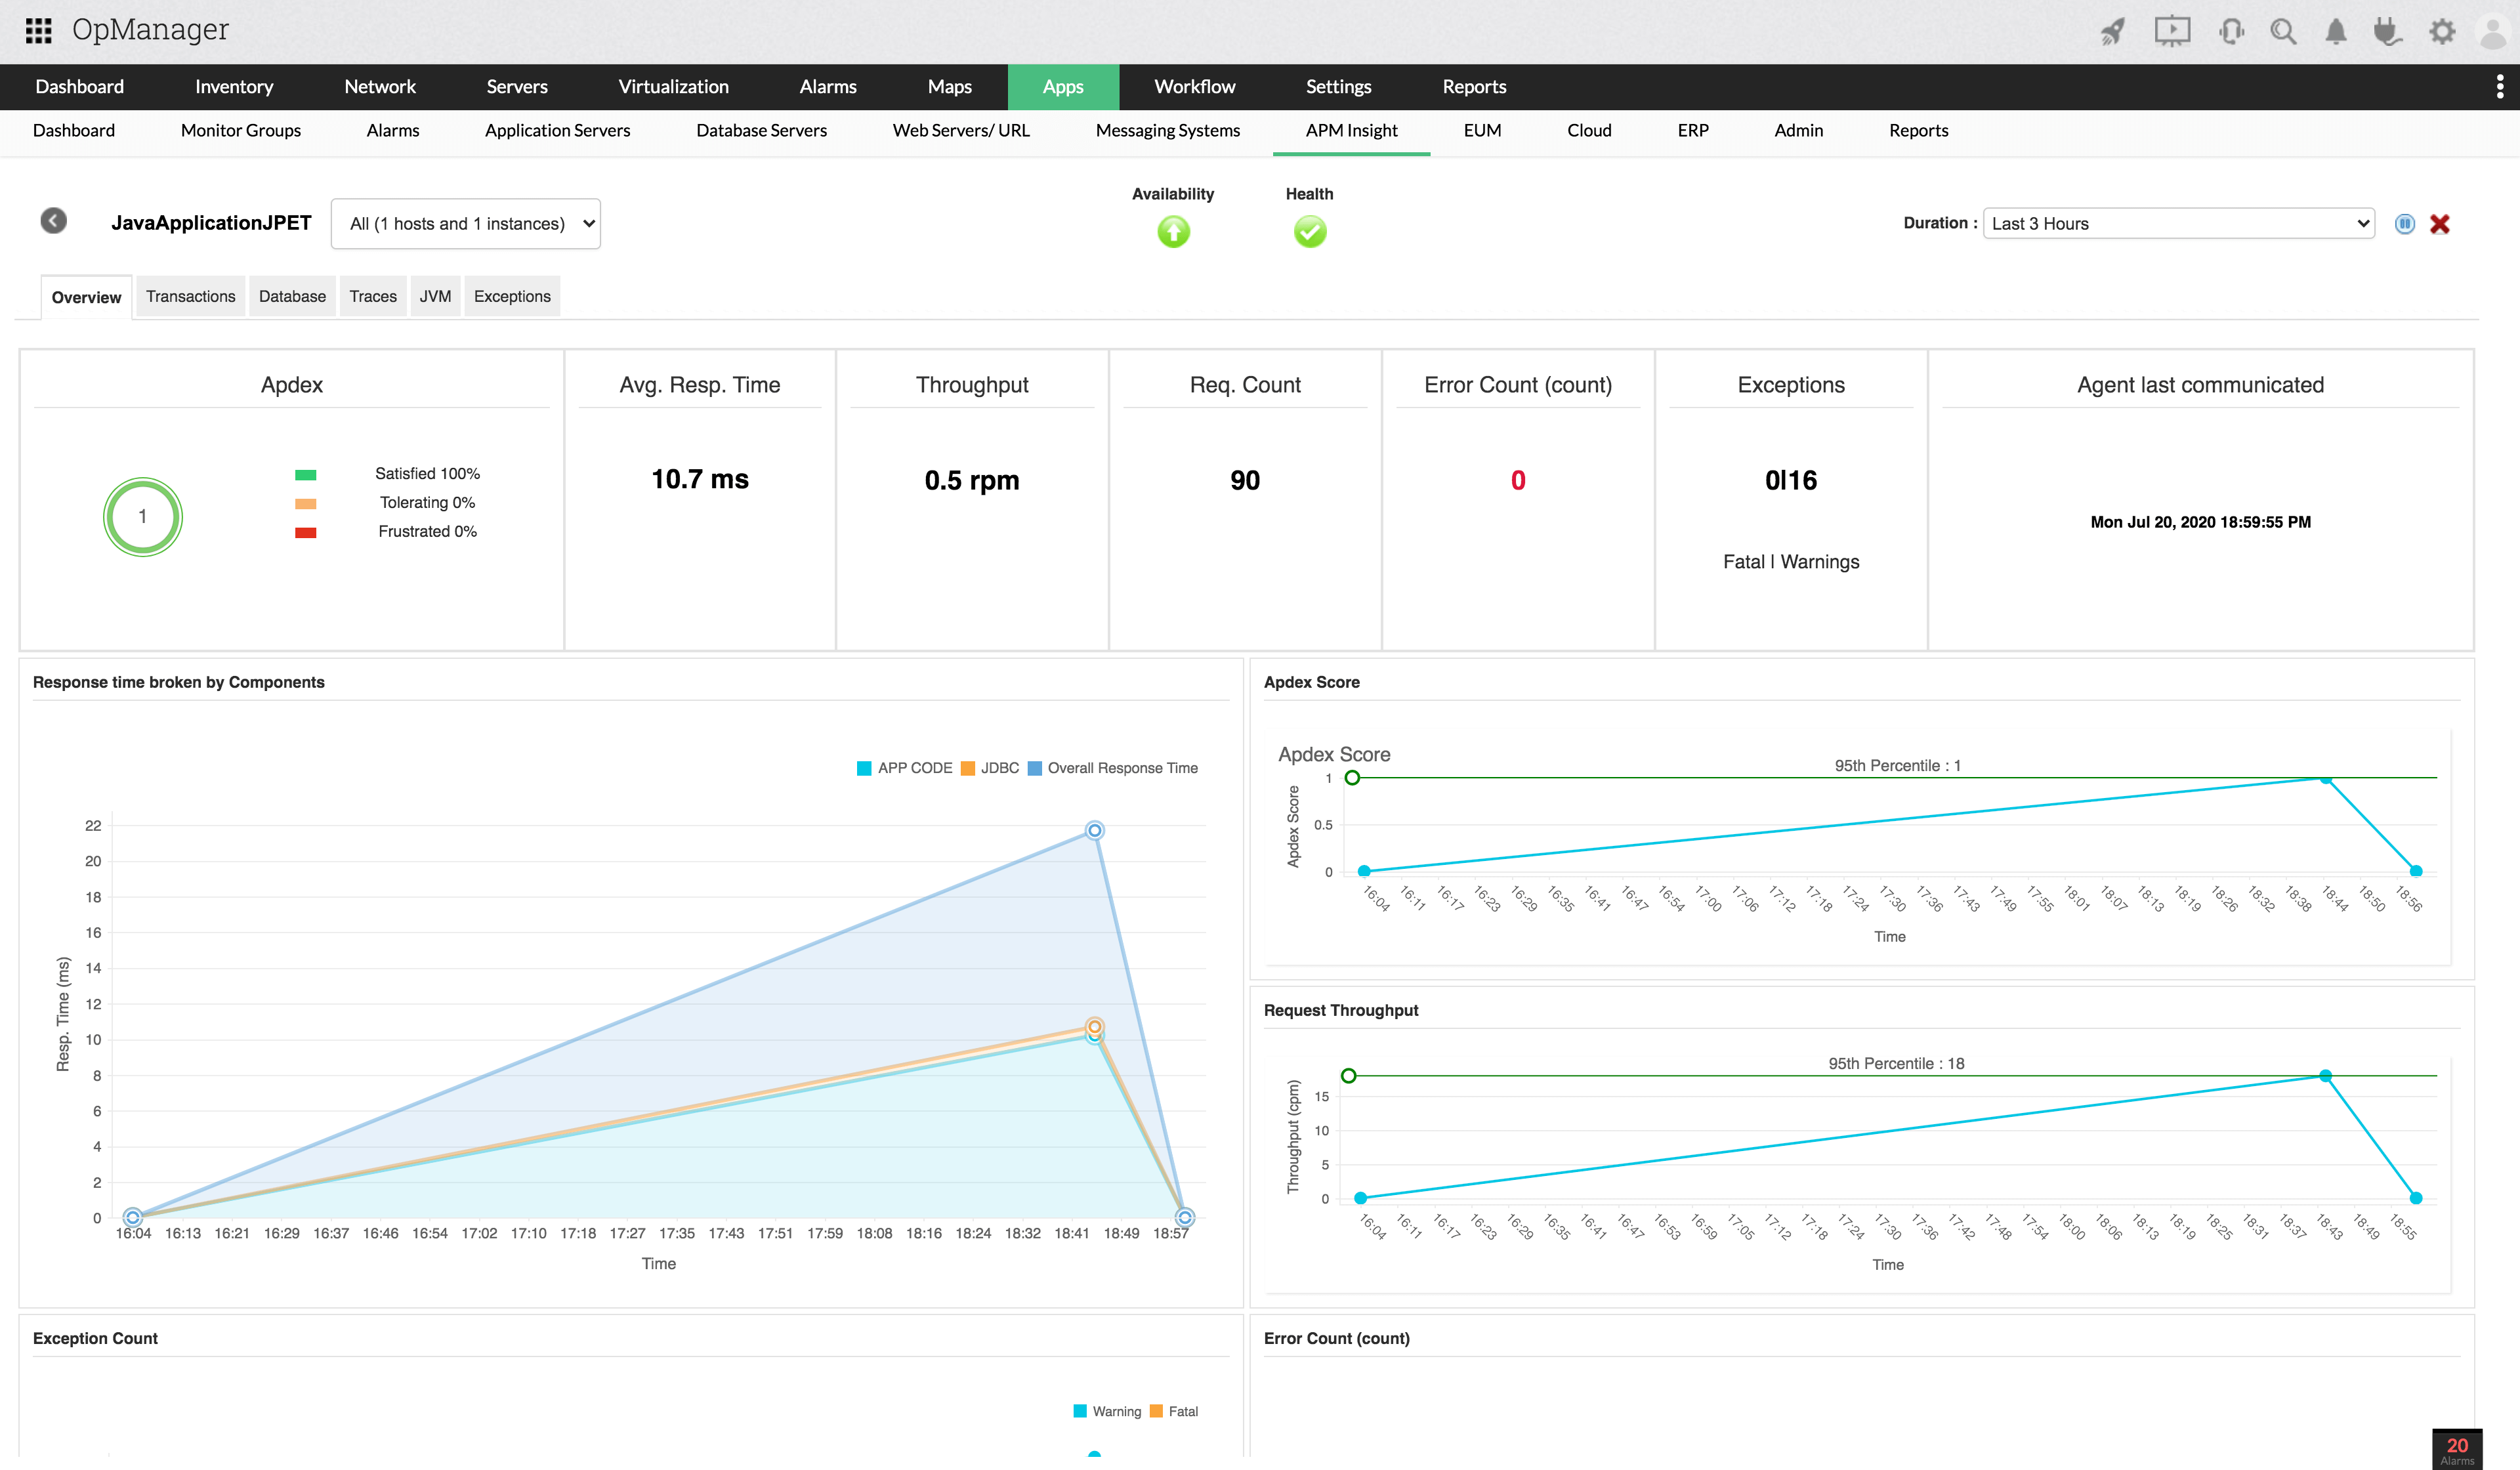This screenshot has height=1470, width=2520.
Task: Expand the hosts and instances dropdown
Action: coord(465,224)
